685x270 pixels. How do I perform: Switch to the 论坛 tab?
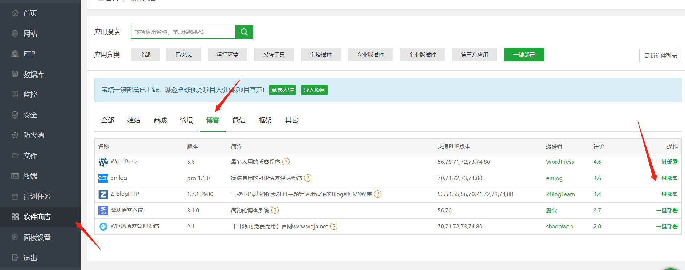coord(186,120)
